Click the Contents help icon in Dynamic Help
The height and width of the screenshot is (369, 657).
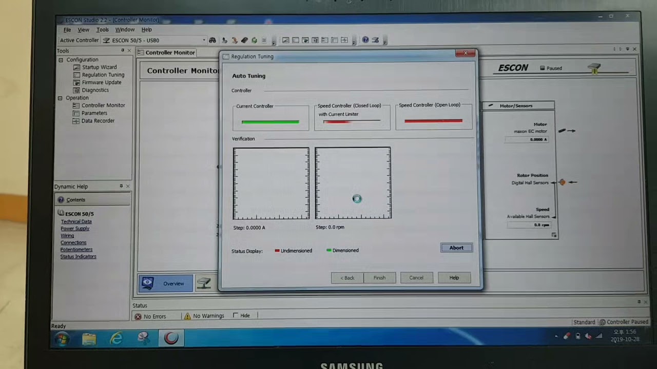point(61,200)
